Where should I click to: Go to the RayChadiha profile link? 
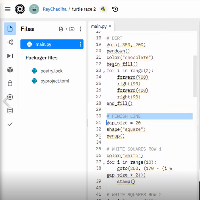click(54, 9)
